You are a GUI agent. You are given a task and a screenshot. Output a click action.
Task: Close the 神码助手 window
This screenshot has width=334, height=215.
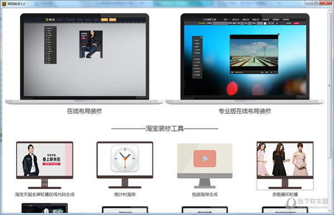pos(326,3)
